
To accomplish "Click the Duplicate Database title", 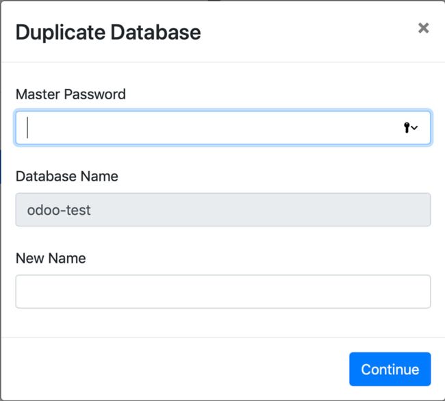I will point(108,32).
